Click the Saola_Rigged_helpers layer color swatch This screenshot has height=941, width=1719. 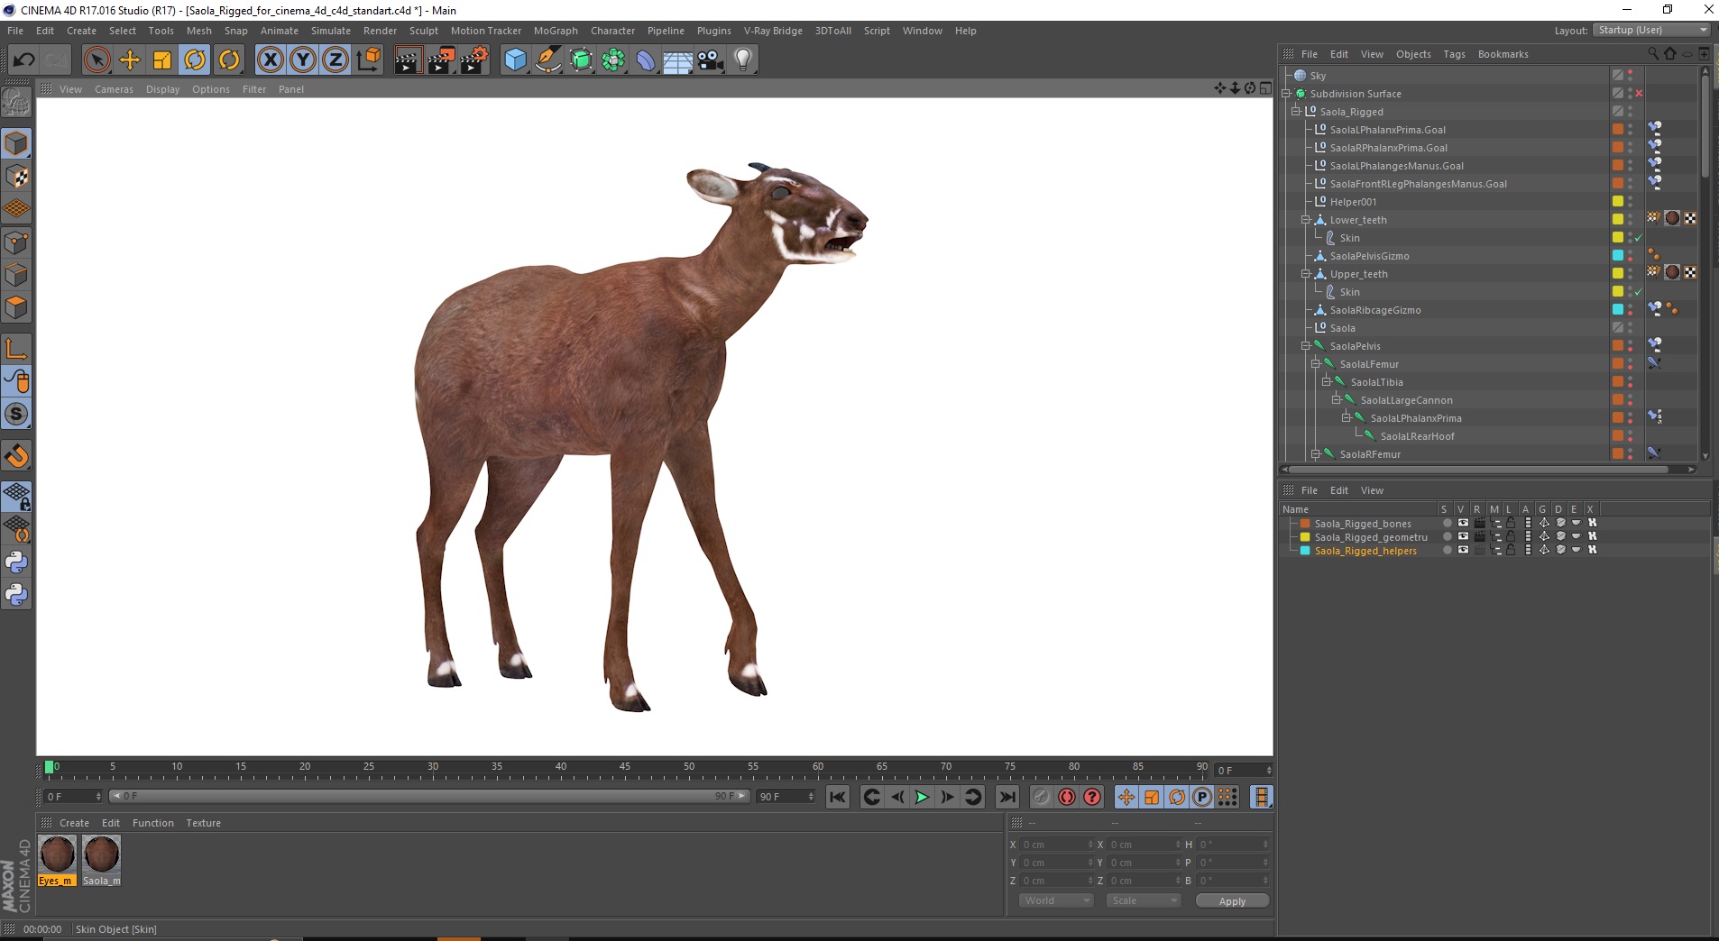tap(1304, 551)
